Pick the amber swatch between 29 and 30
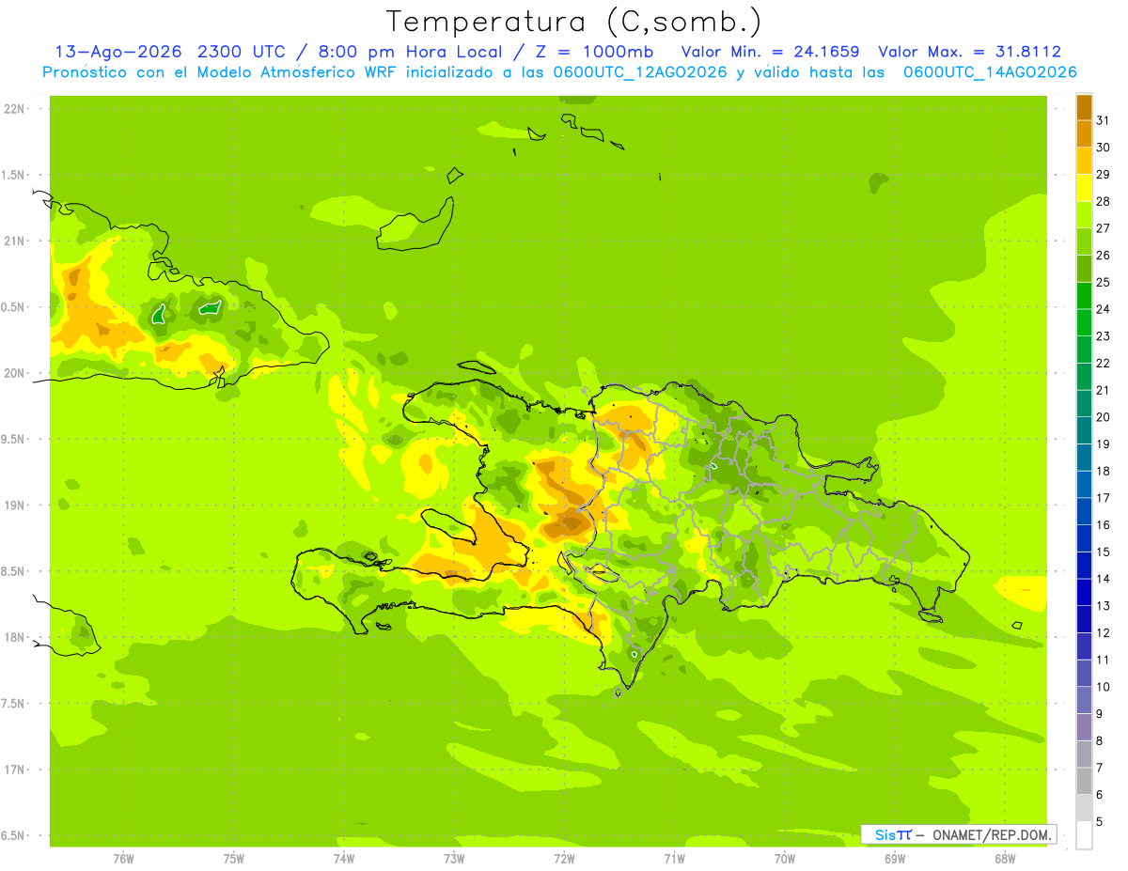This screenshot has width=1128, height=871. coord(1084,161)
